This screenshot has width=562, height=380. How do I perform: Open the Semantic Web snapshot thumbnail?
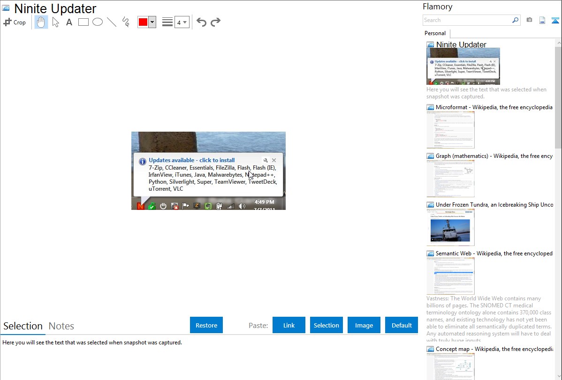[450, 276]
